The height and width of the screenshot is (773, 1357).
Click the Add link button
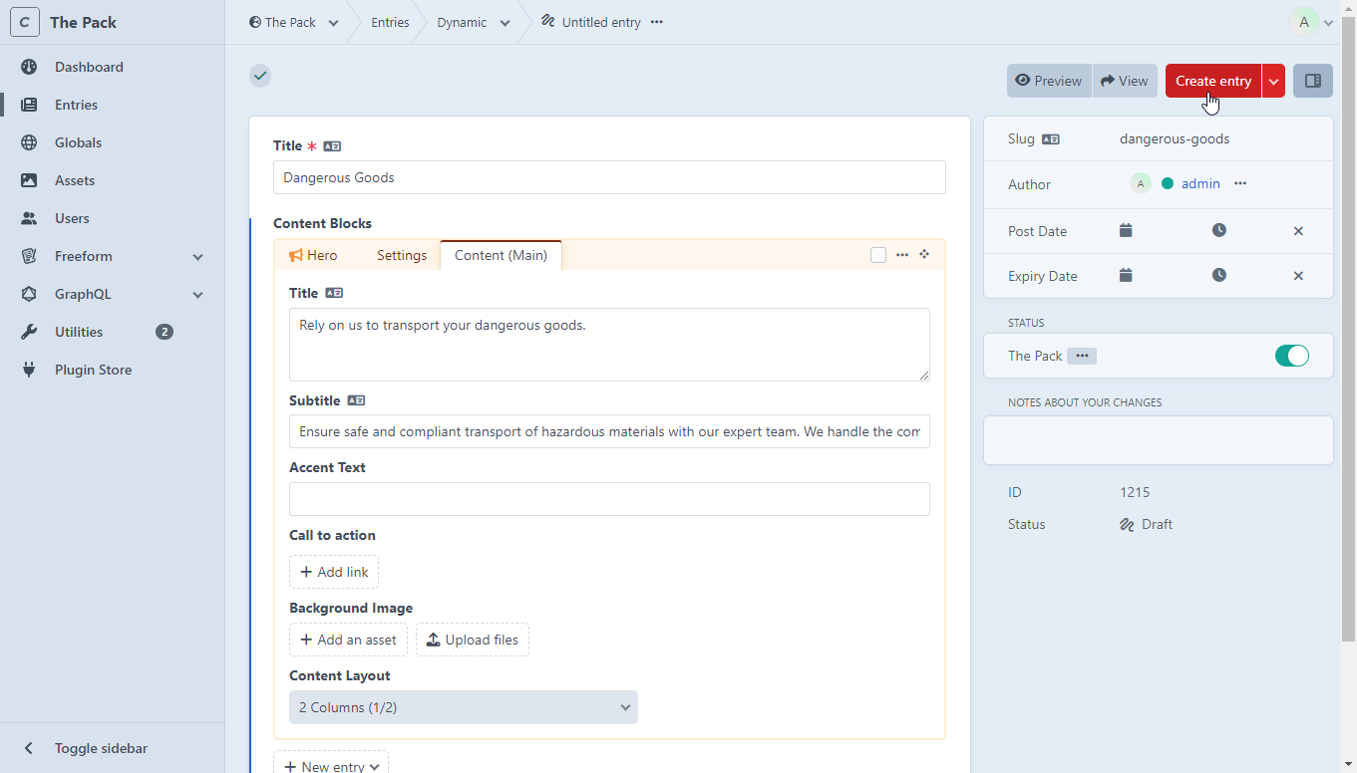pos(334,572)
